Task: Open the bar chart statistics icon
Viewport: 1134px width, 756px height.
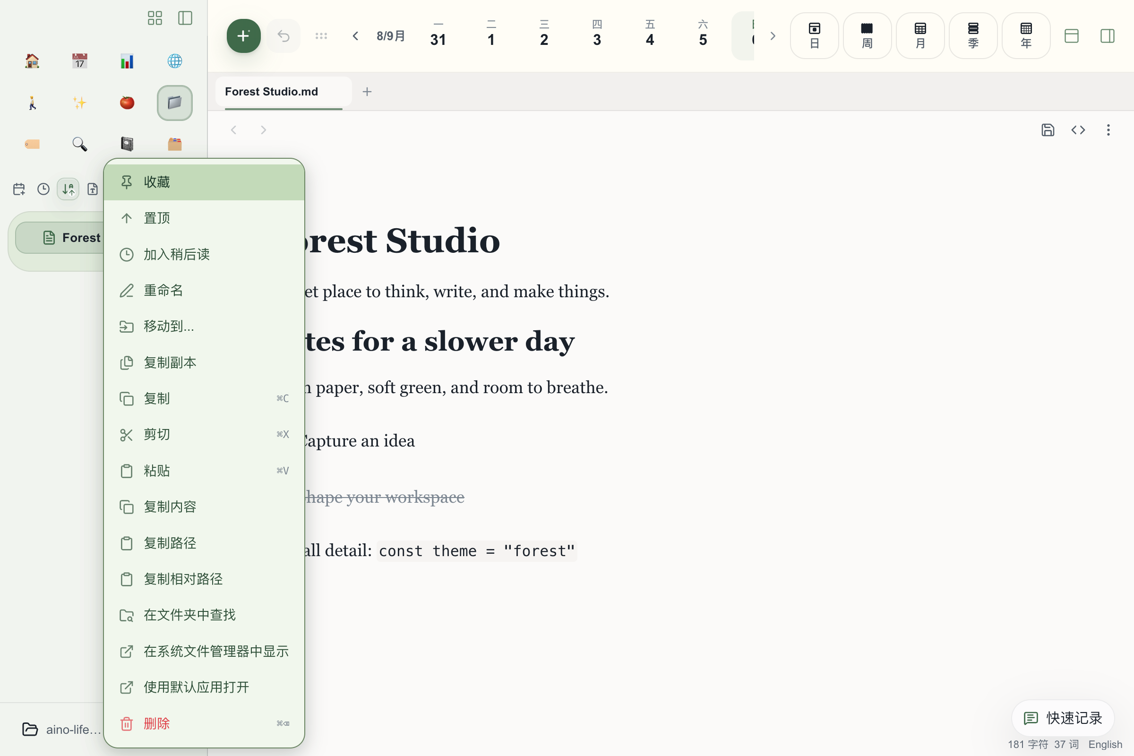Action: 127,61
